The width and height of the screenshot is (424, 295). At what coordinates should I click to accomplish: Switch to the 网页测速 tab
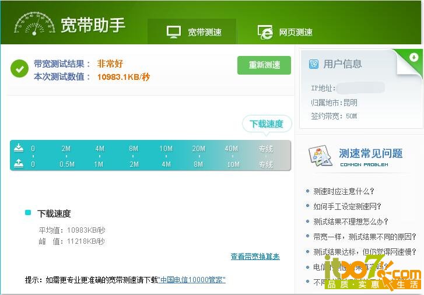tap(285, 32)
